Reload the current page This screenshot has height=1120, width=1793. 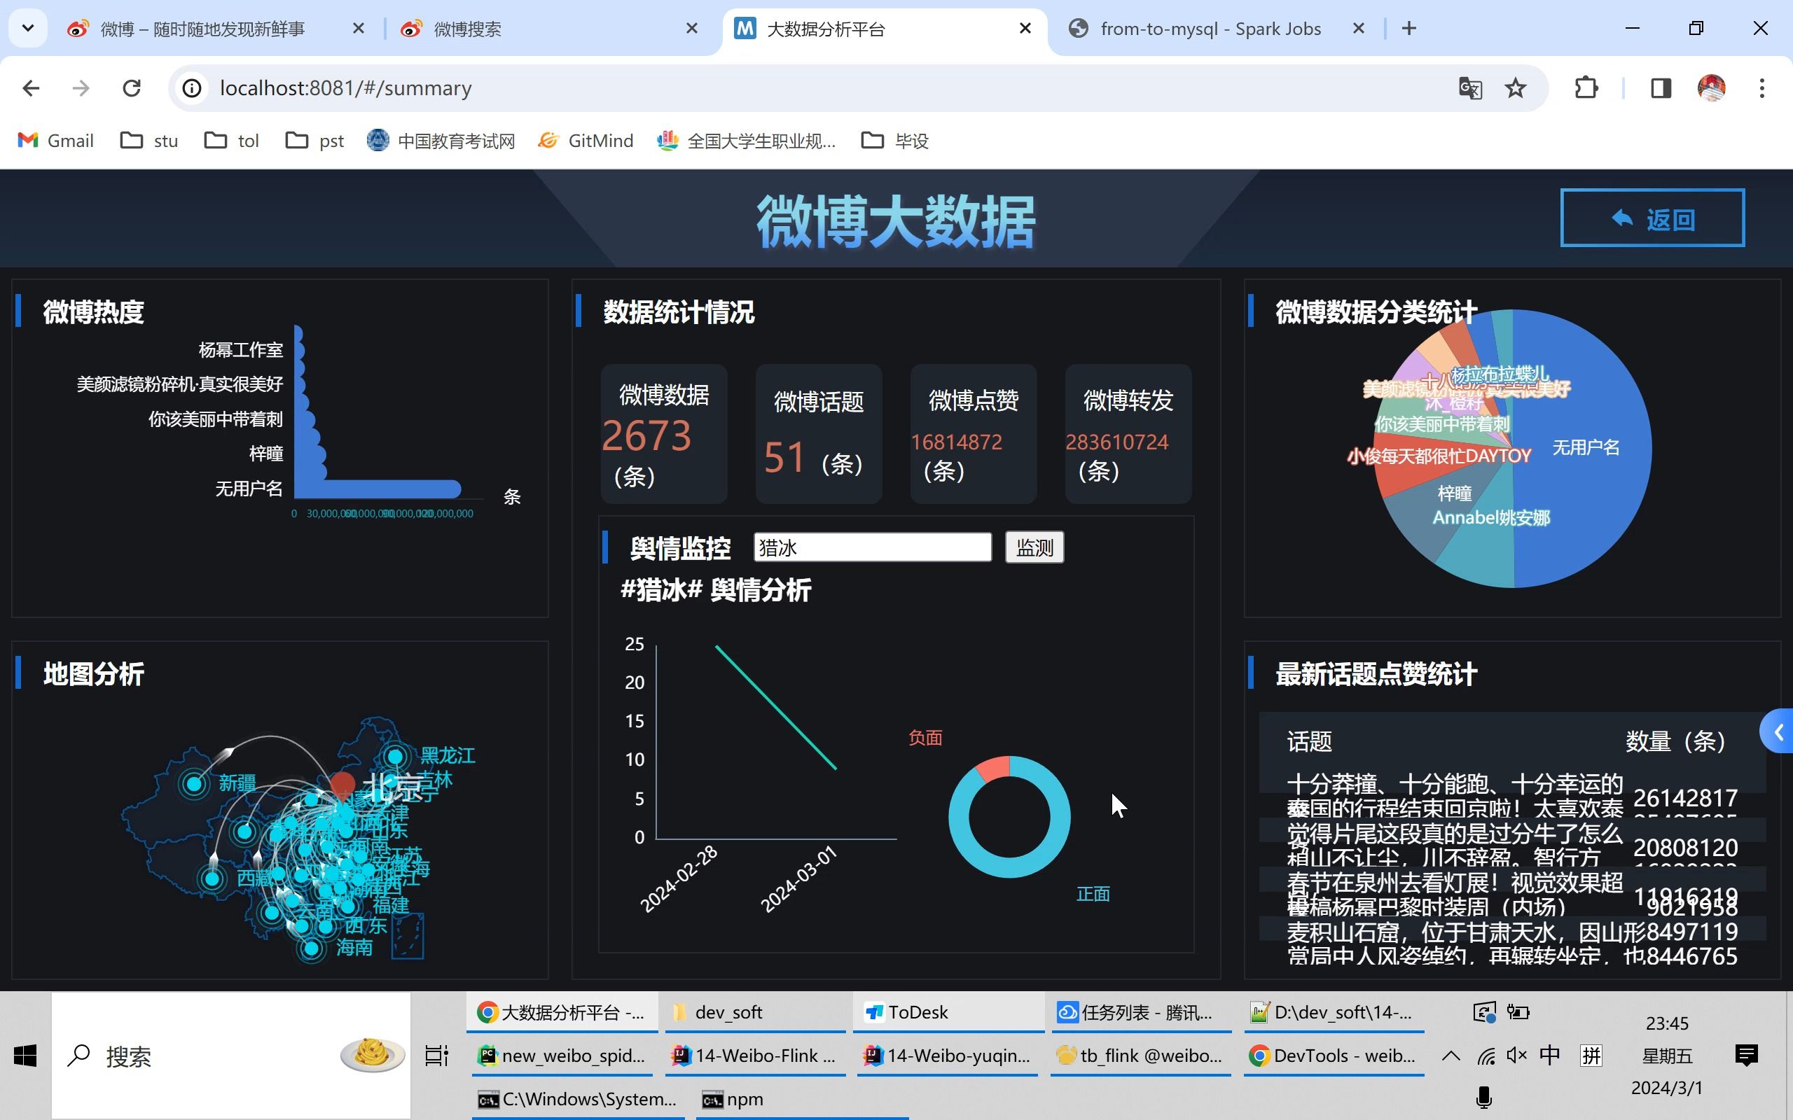(x=131, y=88)
